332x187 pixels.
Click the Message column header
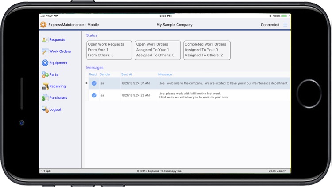click(165, 74)
